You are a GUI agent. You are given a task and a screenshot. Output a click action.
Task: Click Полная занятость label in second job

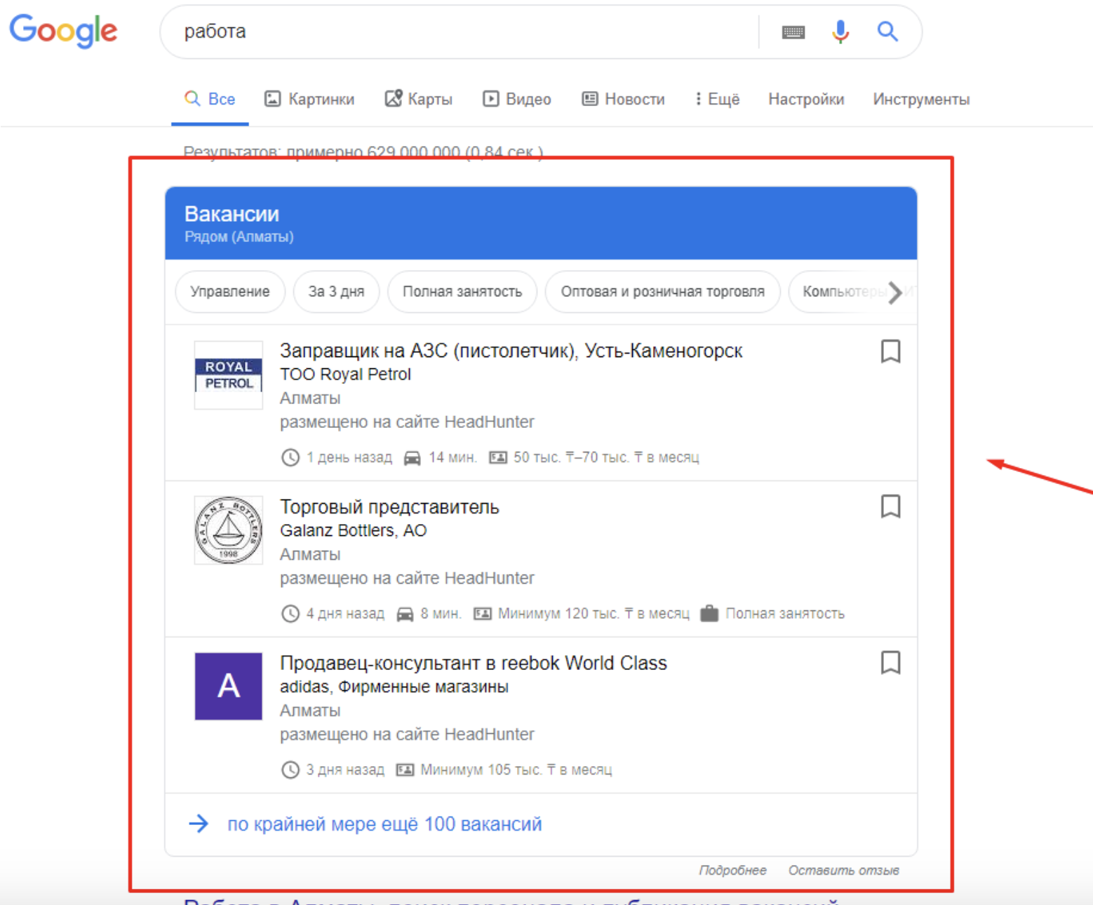point(785,614)
